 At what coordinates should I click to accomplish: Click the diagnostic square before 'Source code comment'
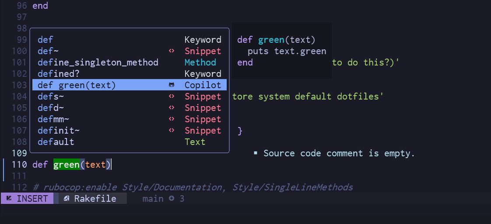tap(256, 153)
